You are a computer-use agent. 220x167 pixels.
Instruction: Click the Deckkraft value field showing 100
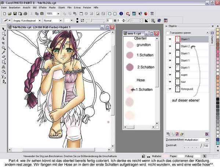click(x=206, y=146)
